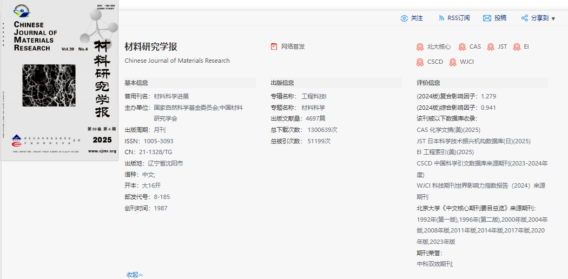Click the 关注 follow text

(417, 18)
